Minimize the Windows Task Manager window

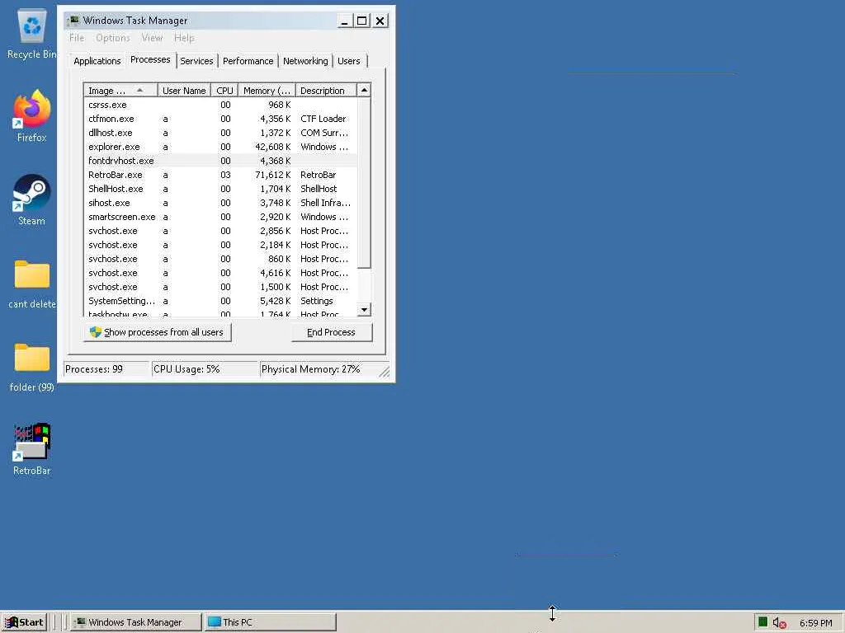pos(345,21)
